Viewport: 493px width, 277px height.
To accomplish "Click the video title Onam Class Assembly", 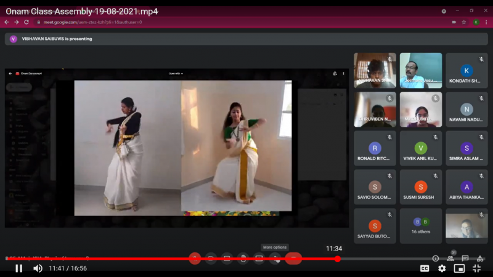I will [82, 11].
